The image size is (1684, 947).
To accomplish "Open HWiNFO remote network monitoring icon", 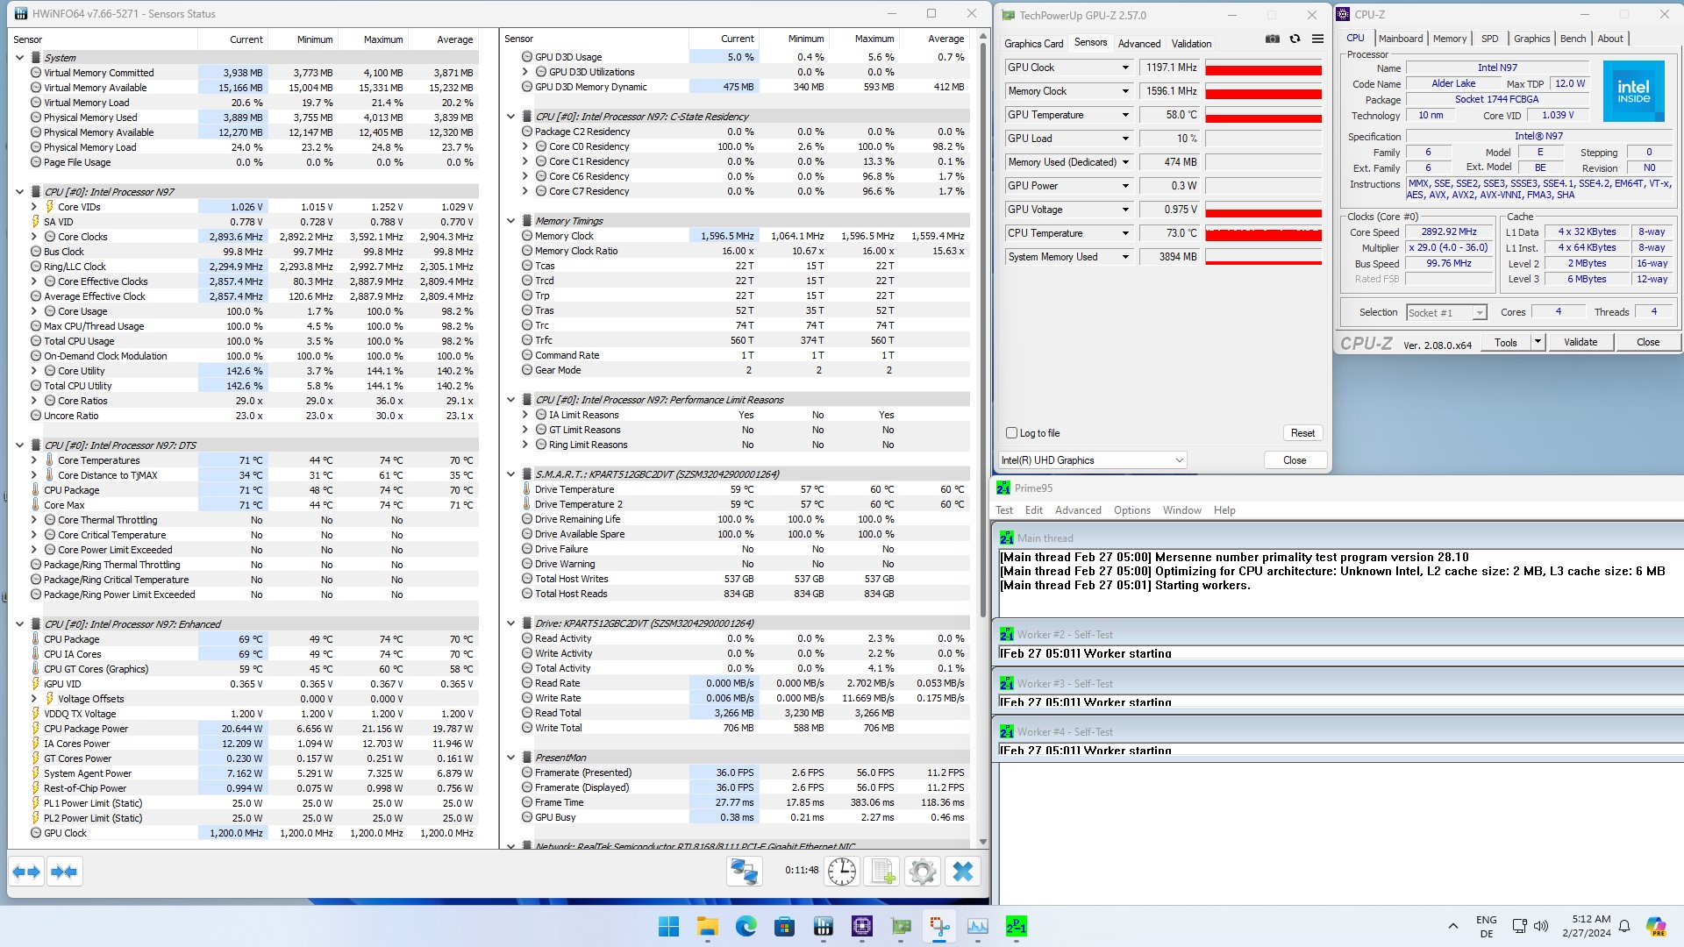I will (745, 872).
